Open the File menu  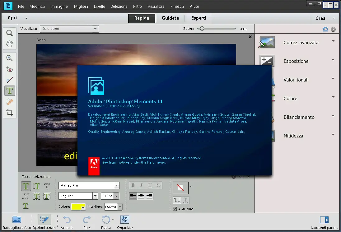21,7
